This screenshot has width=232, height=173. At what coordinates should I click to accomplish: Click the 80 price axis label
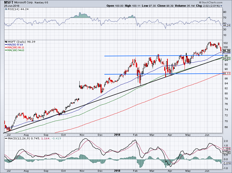pyautogui.click(x=226, y=94)
